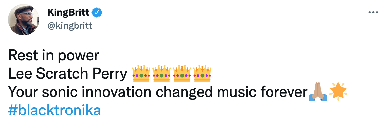390x123 pixels.
Task: Open the three-dot more options menu
Action: 373,12
